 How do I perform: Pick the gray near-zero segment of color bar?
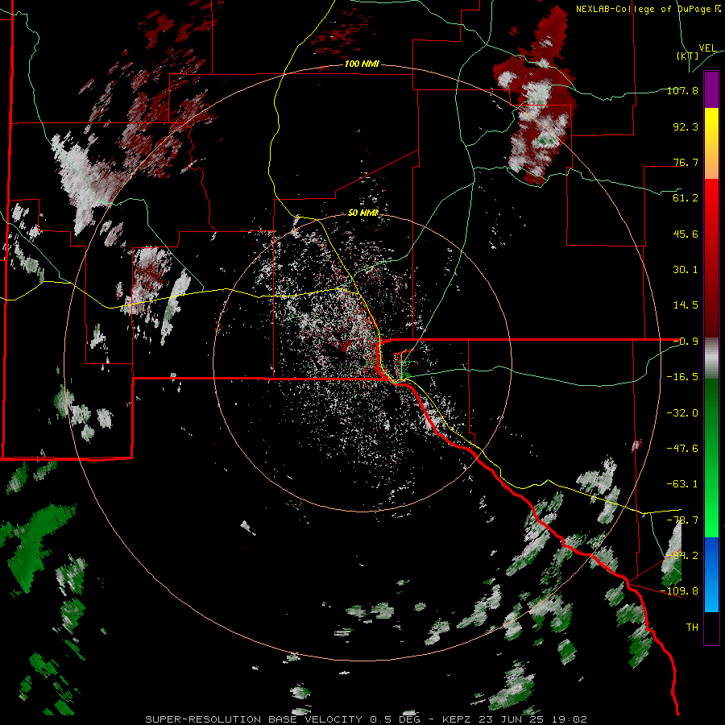[711, 358]
